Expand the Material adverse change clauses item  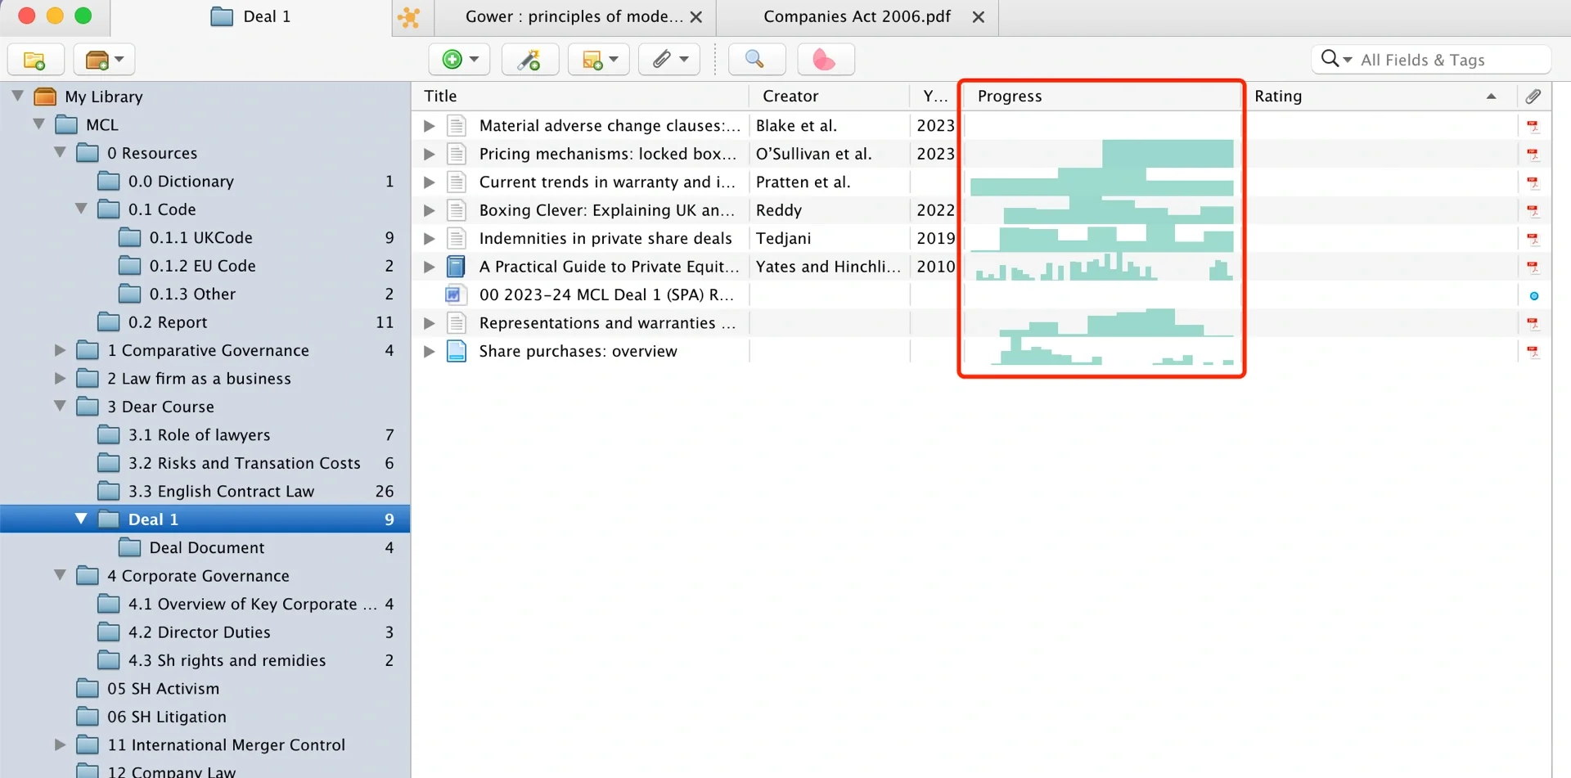point(429,126)
